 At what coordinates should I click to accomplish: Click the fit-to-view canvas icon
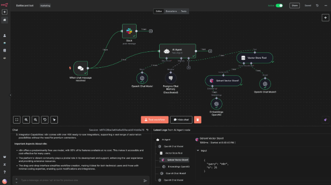point(16,120)
